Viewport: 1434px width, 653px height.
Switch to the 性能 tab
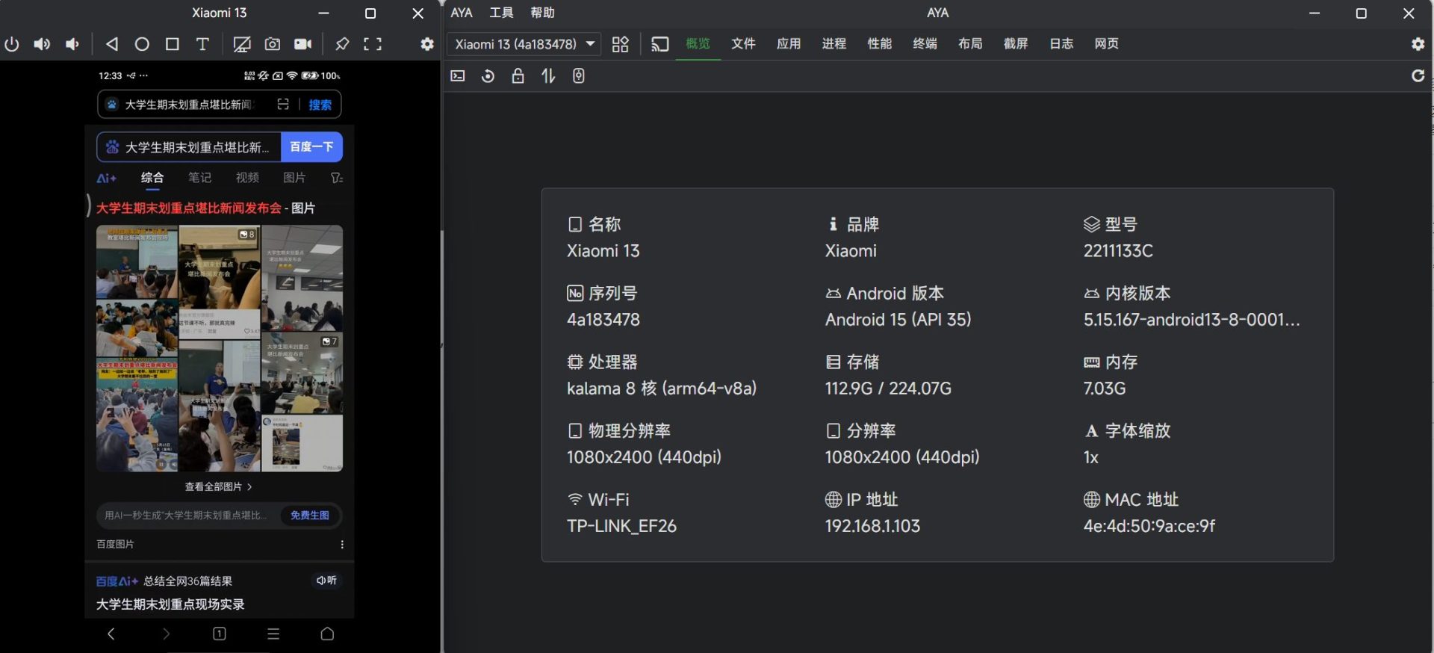tap(880, 43)
